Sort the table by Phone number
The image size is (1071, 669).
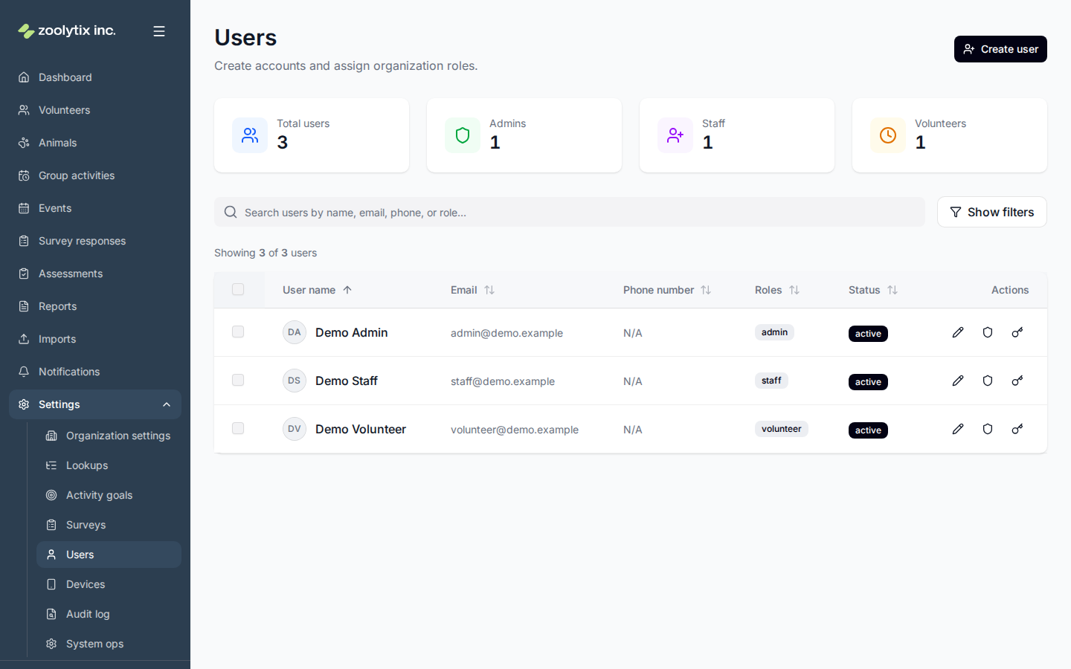[667, 290]
